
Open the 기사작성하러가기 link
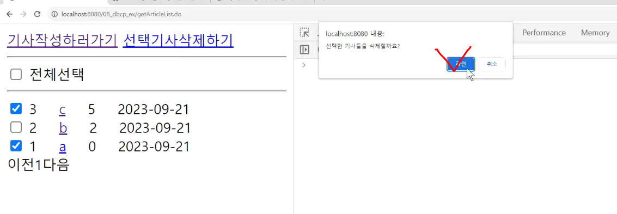tap(63, 40)
